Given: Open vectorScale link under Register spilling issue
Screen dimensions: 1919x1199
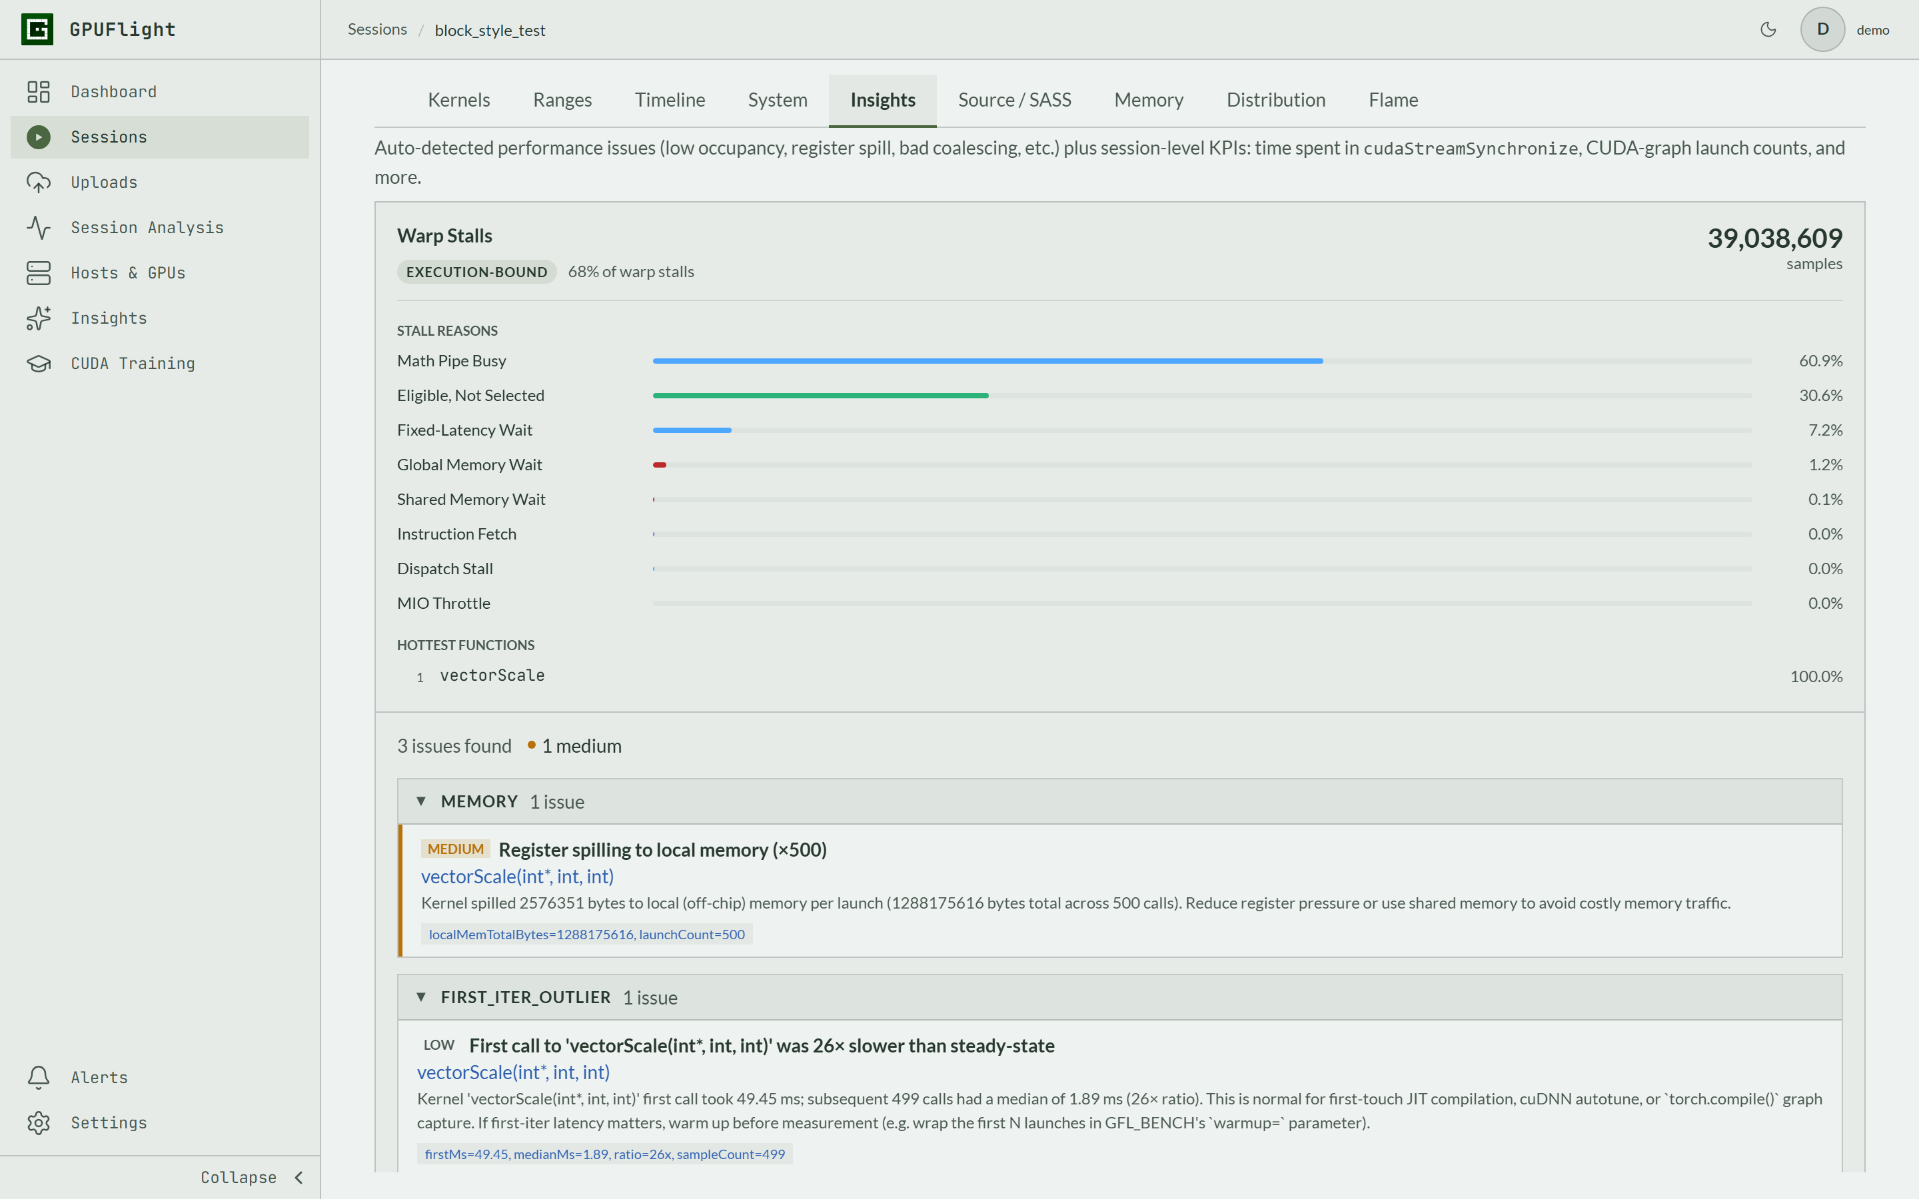Looking at the screenshot, I should pyautogui.click(x=517, y=876).
